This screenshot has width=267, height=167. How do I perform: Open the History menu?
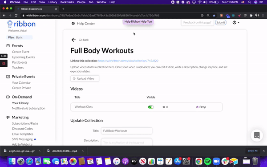coord(53,2)
